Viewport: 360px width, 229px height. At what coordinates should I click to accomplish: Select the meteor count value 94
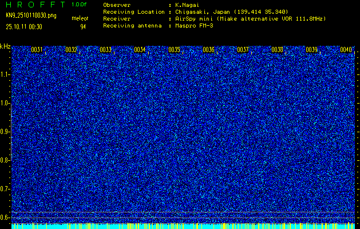coord(83,26)
